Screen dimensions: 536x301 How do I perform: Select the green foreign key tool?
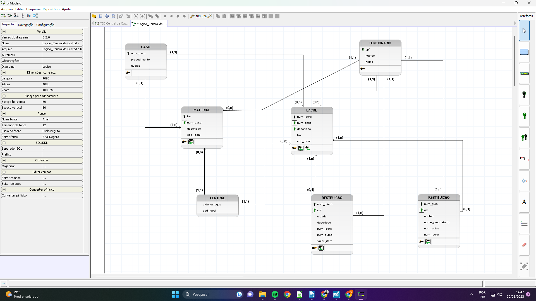(524, 116)
